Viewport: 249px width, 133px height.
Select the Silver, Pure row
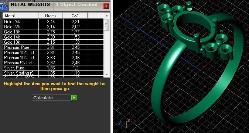(53, 68)
